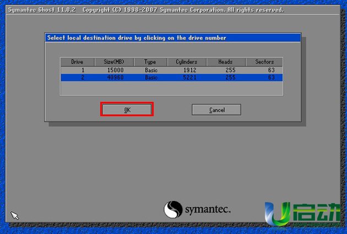The height and width of the screenshot is (234, 347).
Task: Click the OK button
Action: coord(127,110)
